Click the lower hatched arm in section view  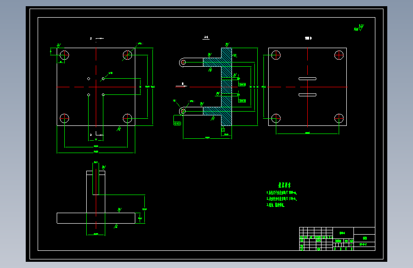pyautogui.click(x=212, y=111)
